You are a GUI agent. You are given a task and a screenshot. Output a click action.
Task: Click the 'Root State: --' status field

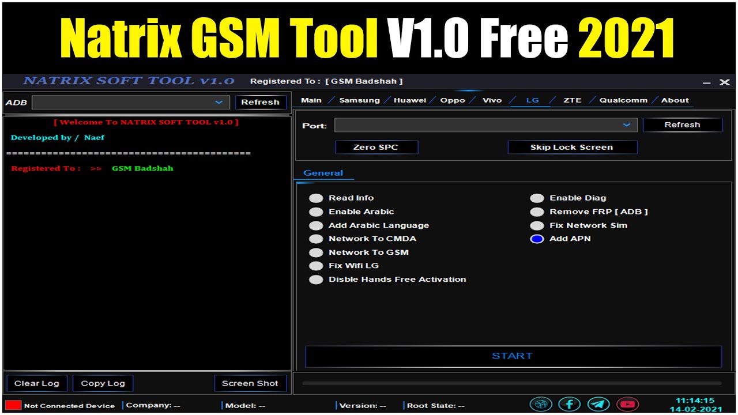pos(436,405)
